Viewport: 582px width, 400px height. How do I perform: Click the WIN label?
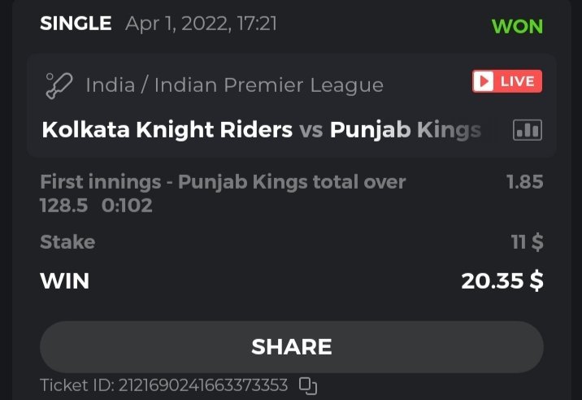65,281
